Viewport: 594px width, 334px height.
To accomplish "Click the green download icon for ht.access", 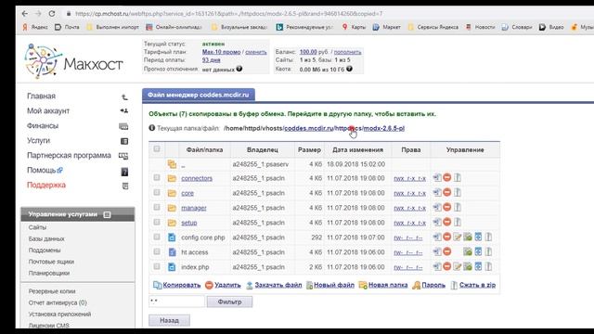I will [x=468, y=251].
